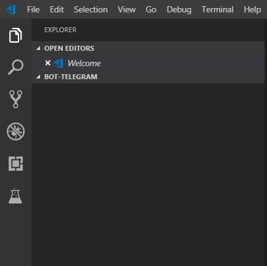Close the Welcome editor with X

click(x=47, y=63)
